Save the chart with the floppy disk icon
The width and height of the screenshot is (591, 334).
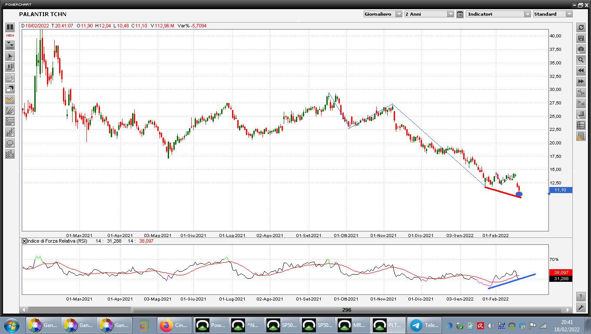click(x=581, y=38)
